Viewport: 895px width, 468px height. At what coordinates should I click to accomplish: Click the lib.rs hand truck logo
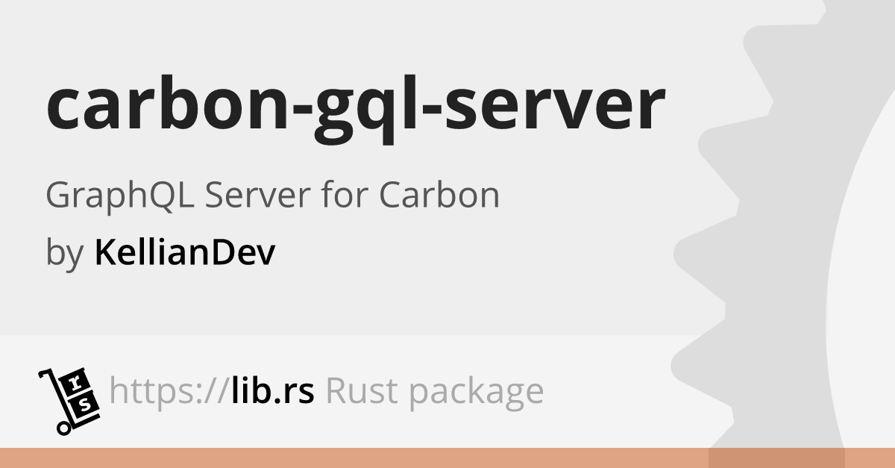(69, 401)
